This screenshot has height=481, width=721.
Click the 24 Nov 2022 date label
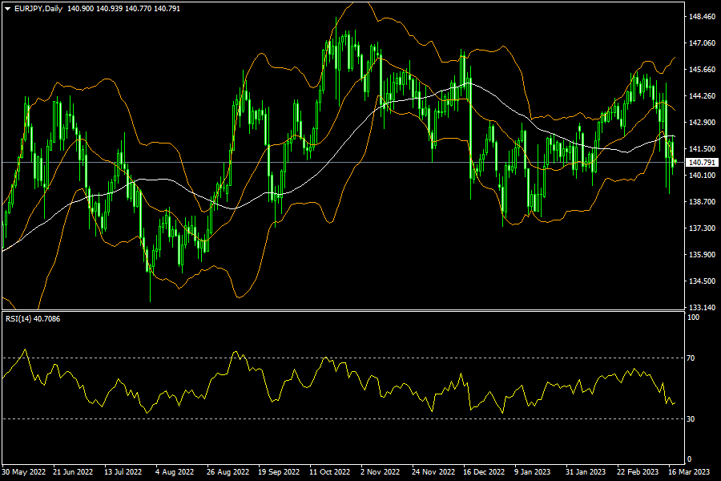click(433, 472)
